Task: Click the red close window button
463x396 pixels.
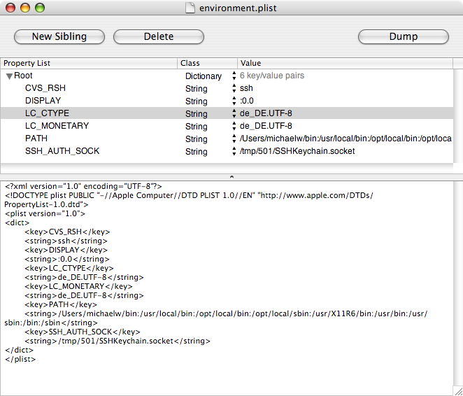Action: tap(10, 8)
